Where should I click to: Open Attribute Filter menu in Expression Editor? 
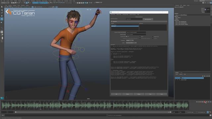pyautogui.click(x=125, y=15)
